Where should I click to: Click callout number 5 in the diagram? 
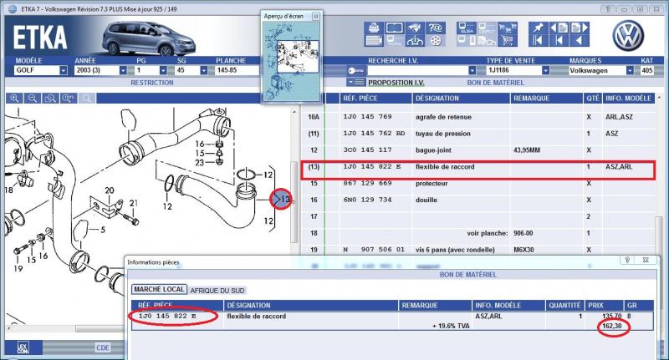[x=103, y=230]
